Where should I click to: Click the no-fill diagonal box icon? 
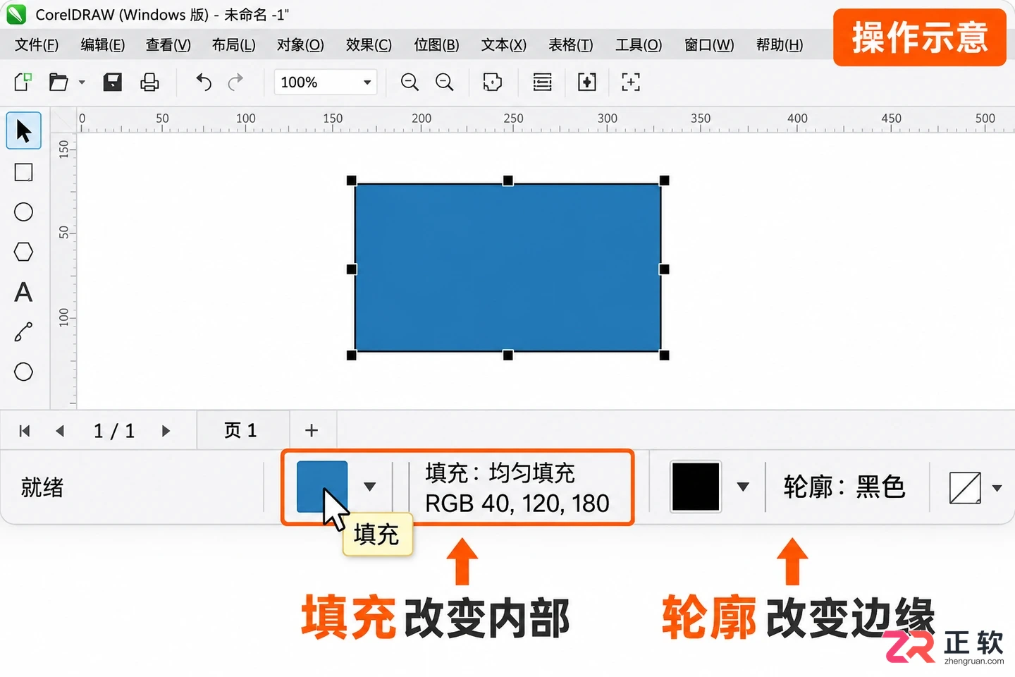click(x=965, y=487)
